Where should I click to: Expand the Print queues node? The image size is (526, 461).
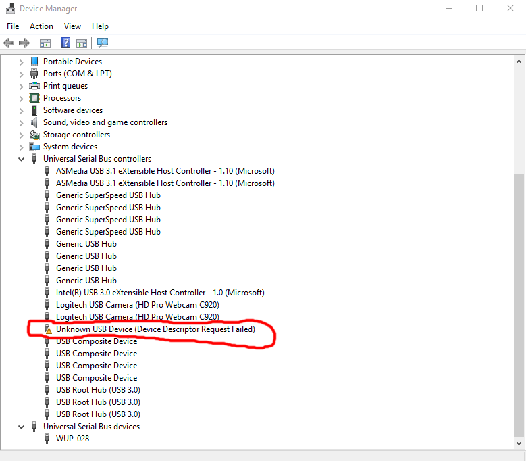click(x=21, y=87)
